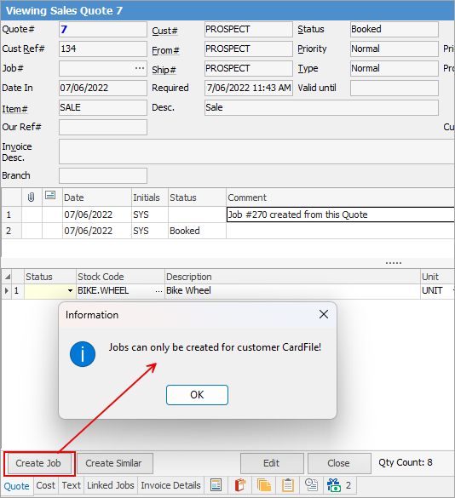Click the Initials column header
This screenshot has height=498, width=455.
[150, 197]
